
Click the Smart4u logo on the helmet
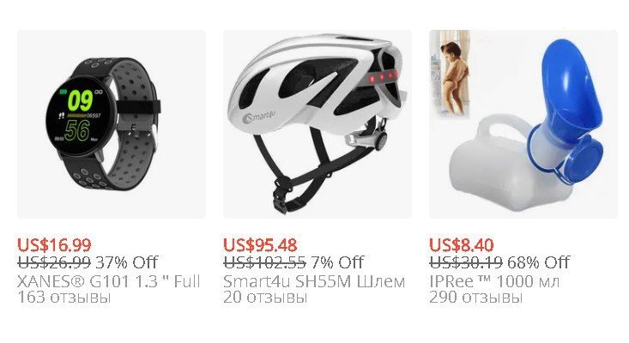259,117
